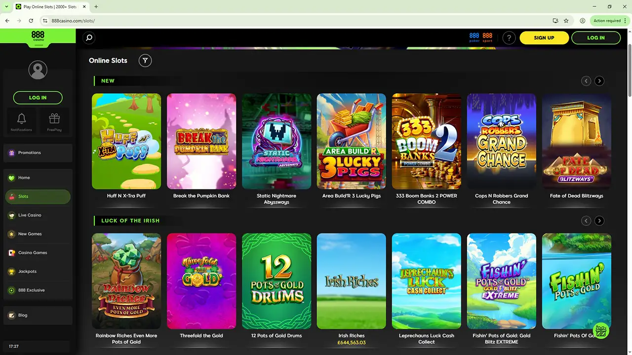Click the user avatar profile icon
Screen dimensions: 632x355
[x=38, y=70]
